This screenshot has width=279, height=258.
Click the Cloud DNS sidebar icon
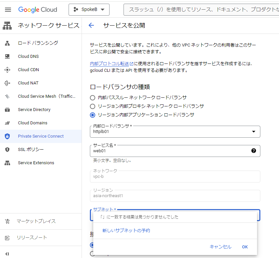click(x=7, y=57)
